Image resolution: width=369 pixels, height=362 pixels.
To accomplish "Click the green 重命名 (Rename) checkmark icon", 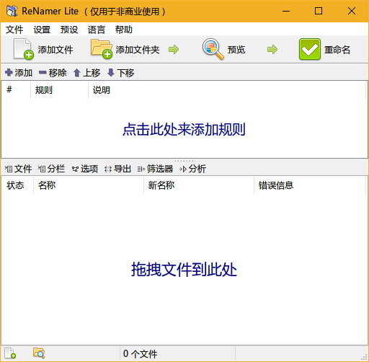I will click(310, 49).
